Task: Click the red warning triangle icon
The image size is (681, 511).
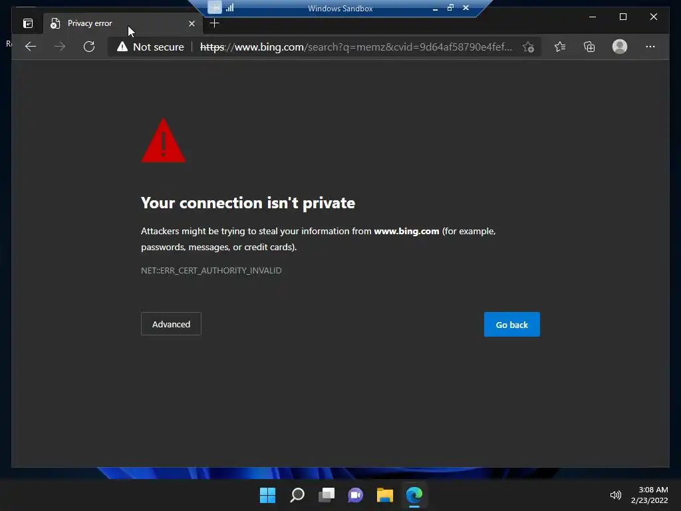Action: coord(164,141)
